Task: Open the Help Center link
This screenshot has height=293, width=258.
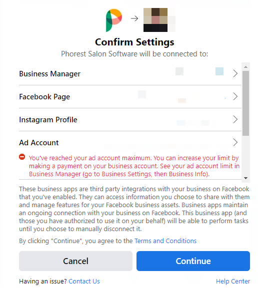Action: 233,281
